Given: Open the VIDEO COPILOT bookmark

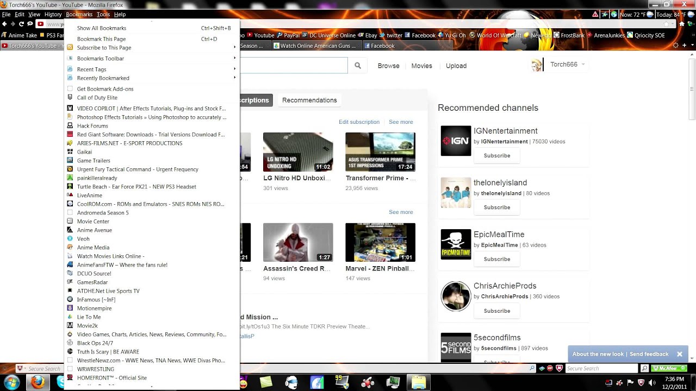Looking at the screenshot, I should coord(152,109).
